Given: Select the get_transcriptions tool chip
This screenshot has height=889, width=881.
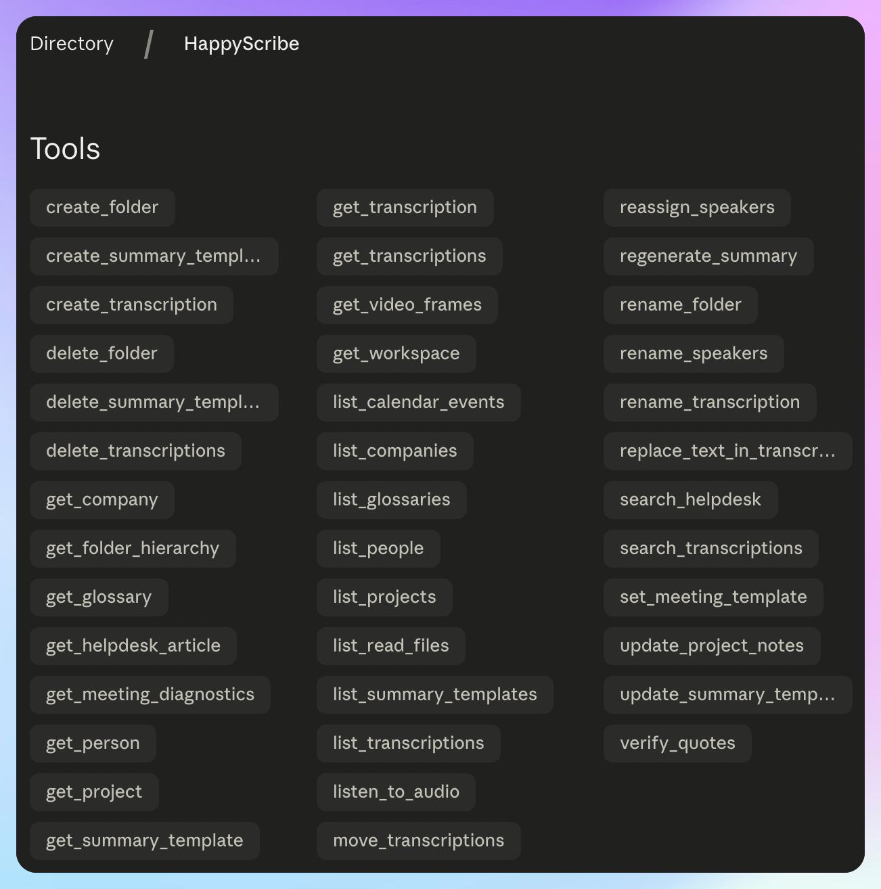Looking at the screenshot, I should pyautogui.click(x=409, y=256).
